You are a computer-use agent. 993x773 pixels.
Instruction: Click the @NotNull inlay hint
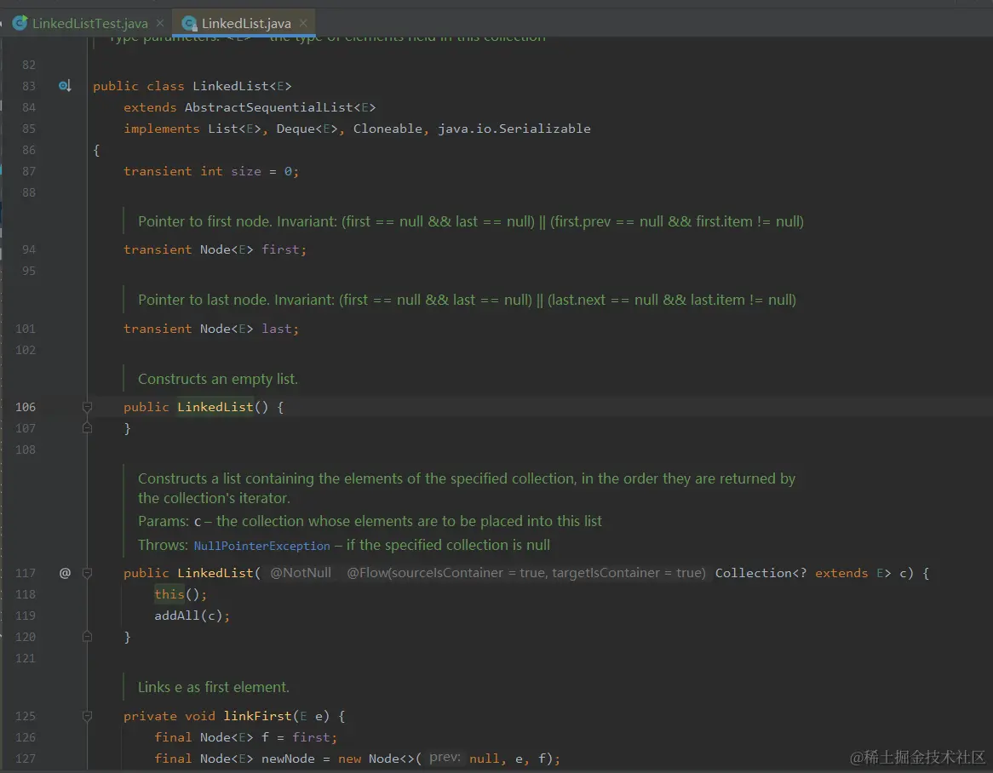(x=300, y=573)
